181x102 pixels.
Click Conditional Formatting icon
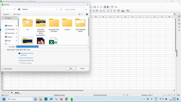[x=128, y=11]
